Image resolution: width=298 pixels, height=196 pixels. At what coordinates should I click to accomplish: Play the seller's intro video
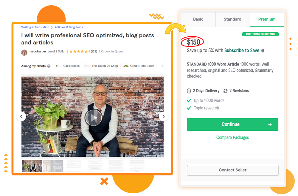(x=93, y=118)
